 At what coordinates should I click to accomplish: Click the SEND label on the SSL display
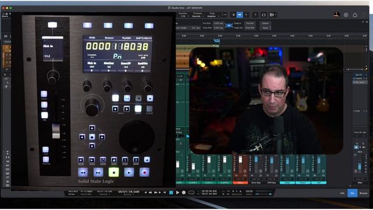92,37
